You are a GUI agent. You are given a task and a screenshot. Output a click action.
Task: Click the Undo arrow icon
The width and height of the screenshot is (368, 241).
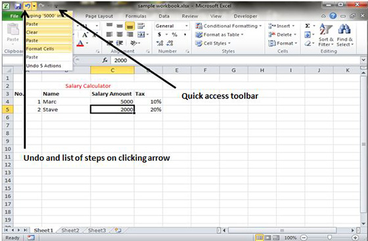tap(28, 6)
